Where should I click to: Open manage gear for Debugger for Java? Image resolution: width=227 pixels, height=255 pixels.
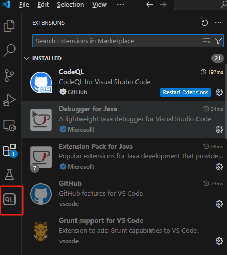219,130
